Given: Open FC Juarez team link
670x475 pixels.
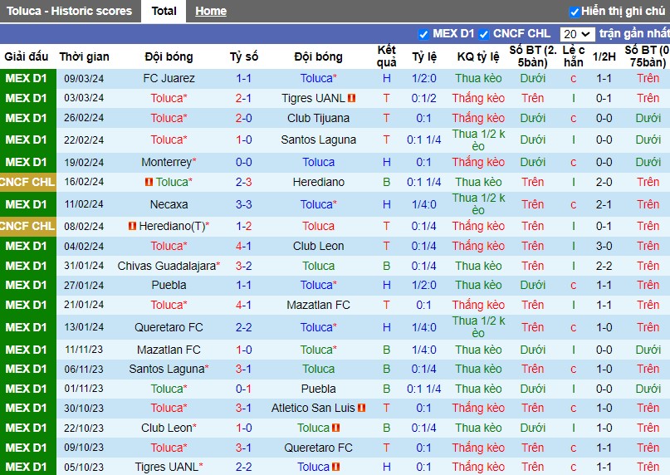Looking at the screenshot, I should (169, 78).
